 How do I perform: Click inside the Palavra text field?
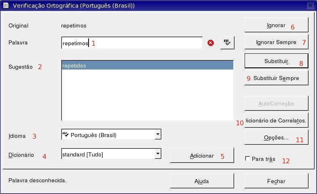[132, 43]
